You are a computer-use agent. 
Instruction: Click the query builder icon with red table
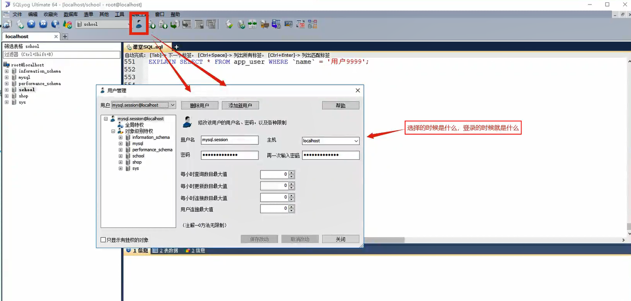(x=300, y=24)
